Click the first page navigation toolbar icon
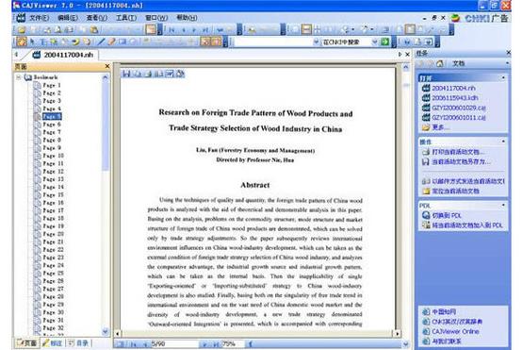 [x=172, y=30]
